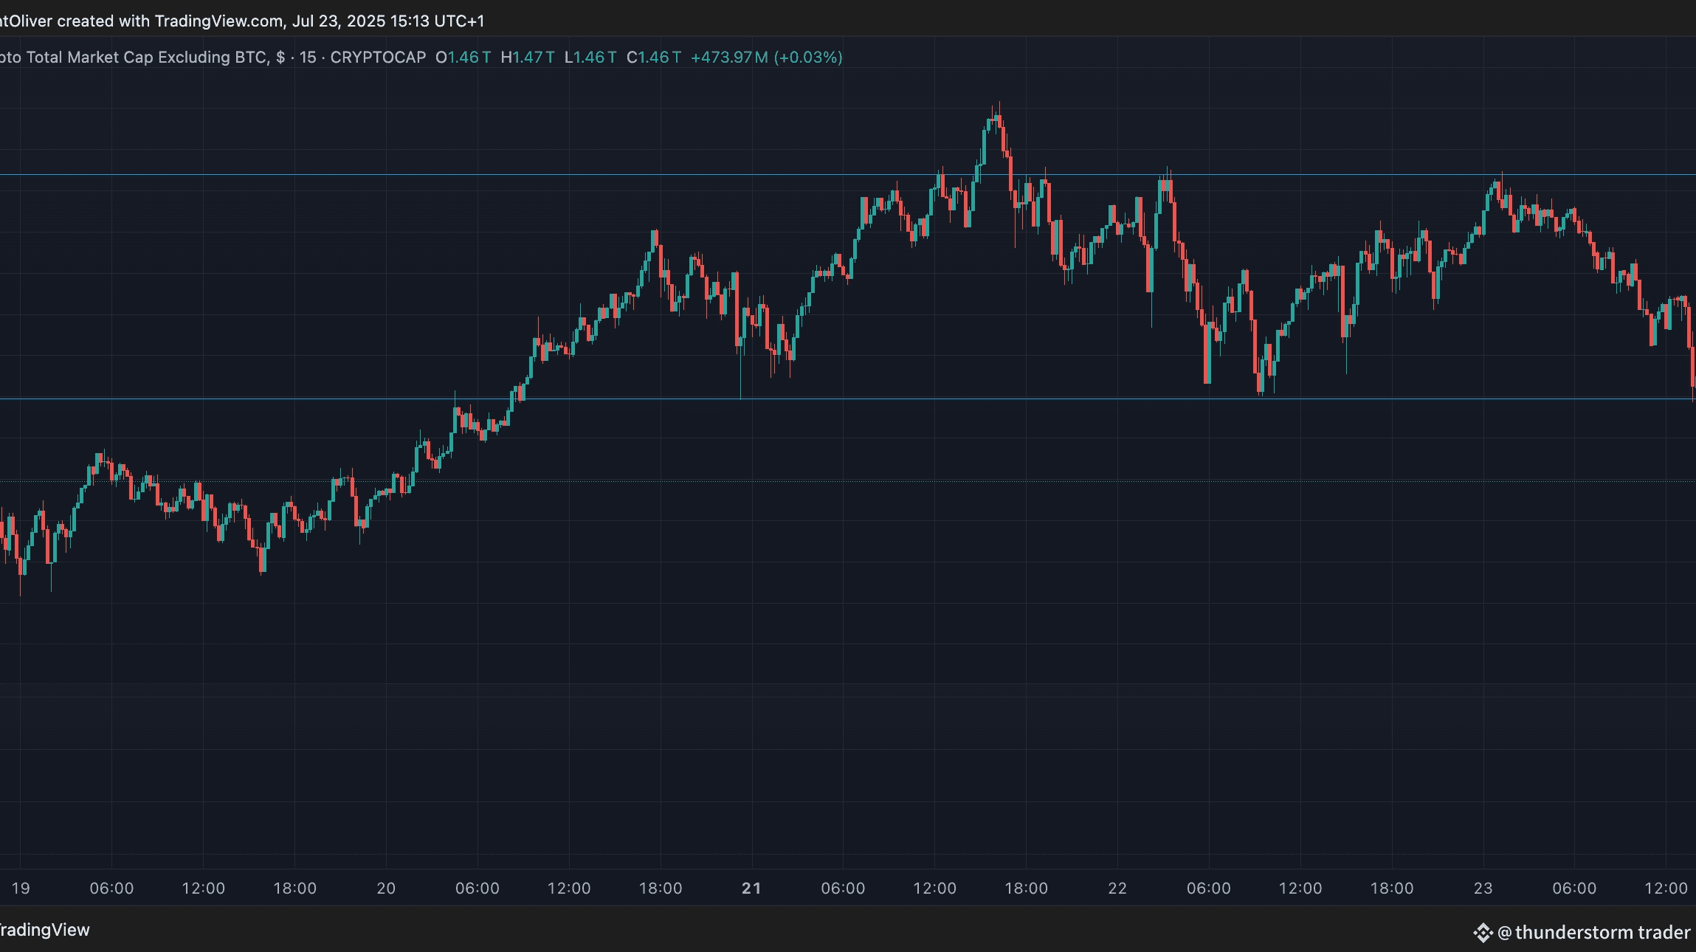
Task: Click the TradingView.com text in header
Action: coord(218,21)
